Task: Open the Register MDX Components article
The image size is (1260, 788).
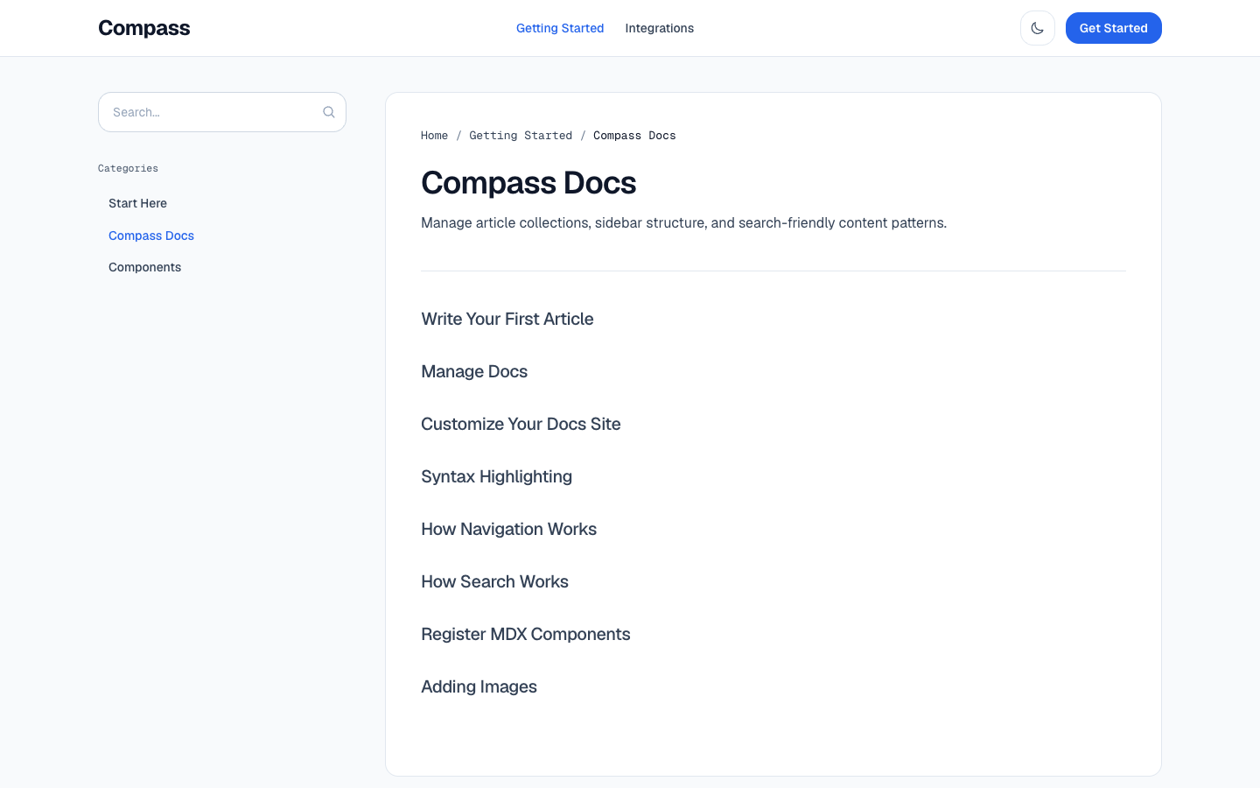Action: point(526,634)
